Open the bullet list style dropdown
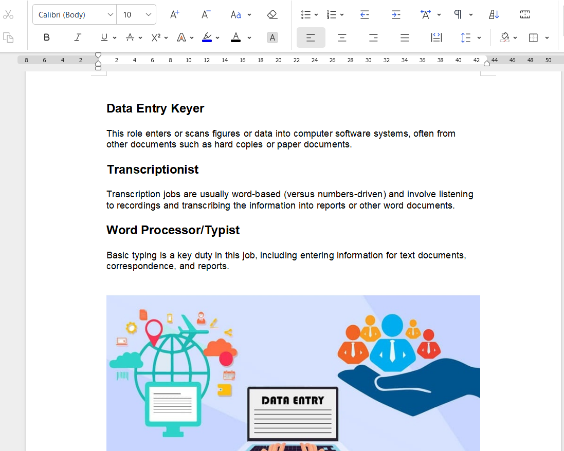Viewport: 564px width, 451px height. pos(316,15)
